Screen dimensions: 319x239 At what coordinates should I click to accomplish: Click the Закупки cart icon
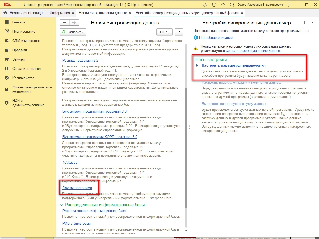tap(7, 59)
